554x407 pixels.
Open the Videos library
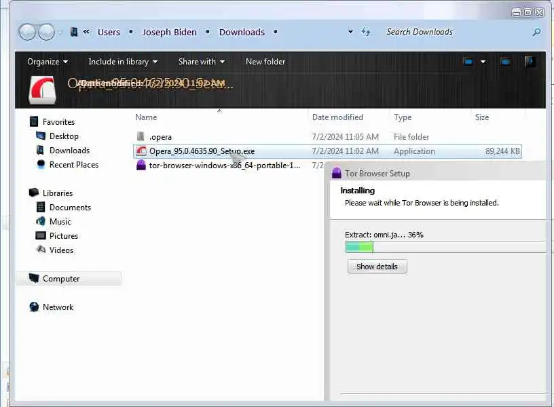tap(62, 250)
